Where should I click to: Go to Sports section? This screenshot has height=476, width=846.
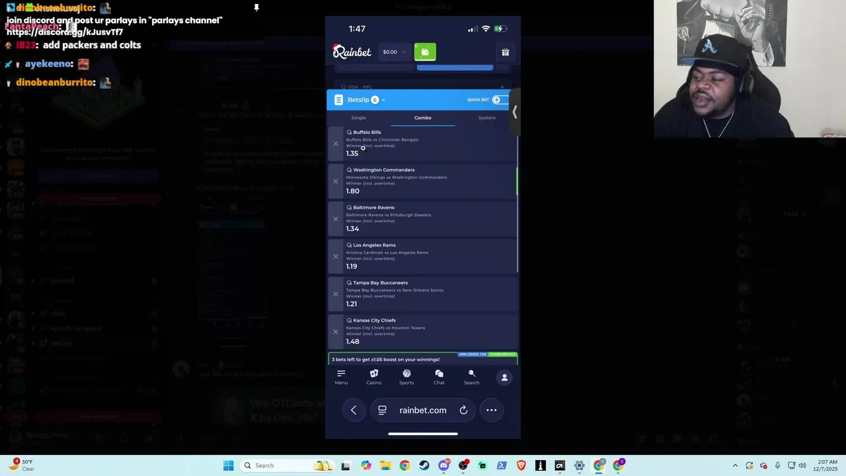point(406,377)
